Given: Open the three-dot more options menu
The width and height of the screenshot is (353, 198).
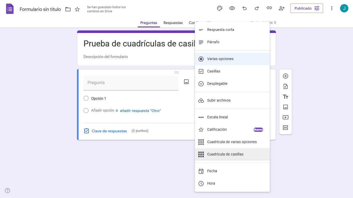Looking at the screenshot, I should point(332,8).
